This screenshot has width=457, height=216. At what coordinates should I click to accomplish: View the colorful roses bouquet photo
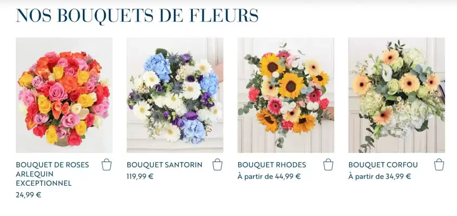click(x=64, y=95)
